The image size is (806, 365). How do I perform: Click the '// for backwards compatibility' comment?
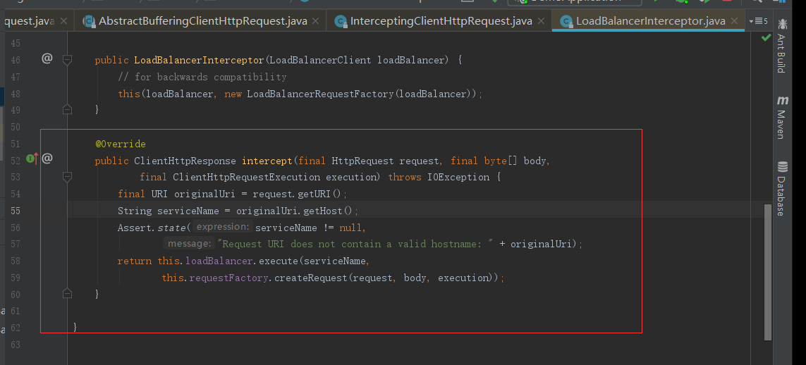pos(202,77)
